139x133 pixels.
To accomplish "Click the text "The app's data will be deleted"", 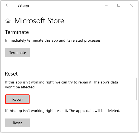I will pyautogui.click(x=94, y=111).
